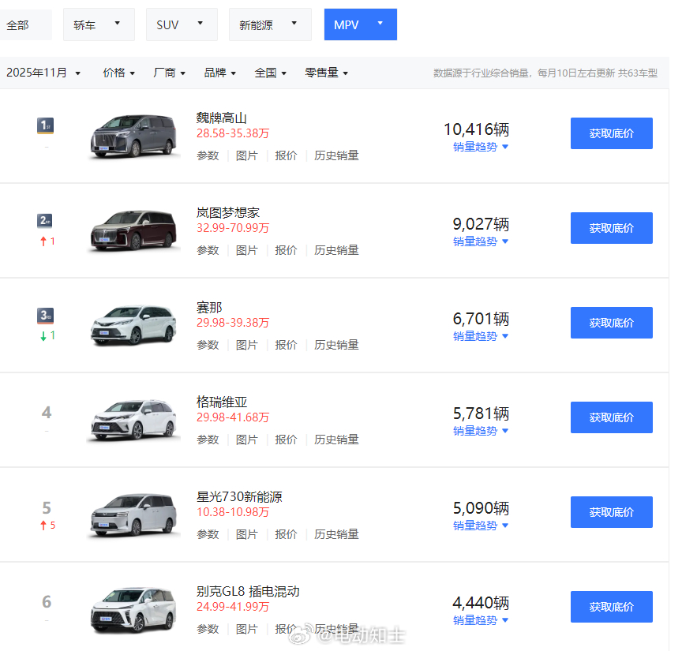697x651 pixels.
Task: View 历史销量 for 星光730新能源
Action: 336,534
